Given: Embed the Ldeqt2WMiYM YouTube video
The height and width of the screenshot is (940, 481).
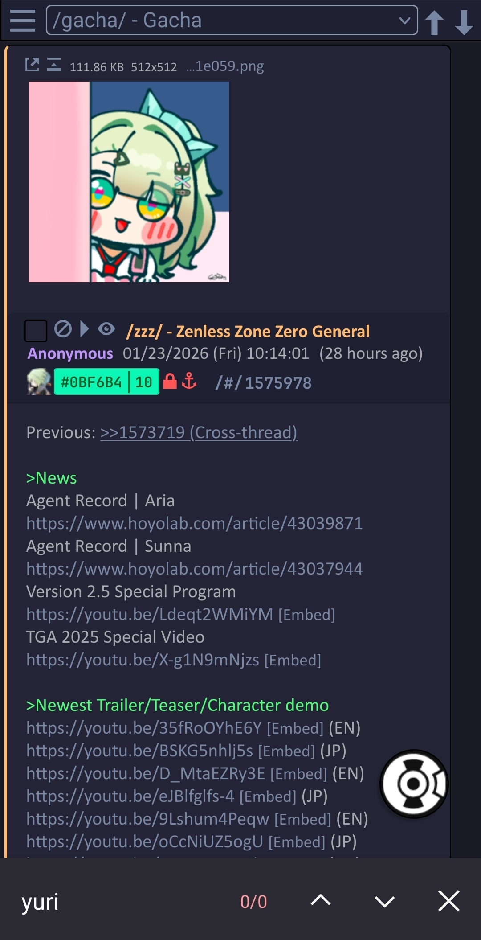Looking at the screenshot, I should pyautogui.click(x=307, y=615).
